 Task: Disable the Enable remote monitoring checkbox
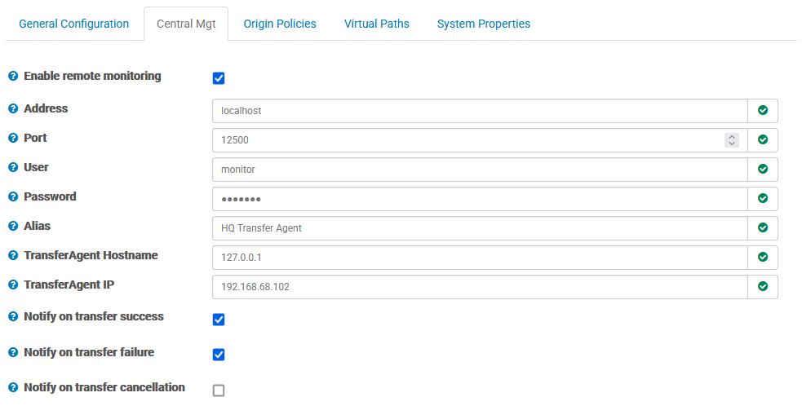click(x=219, y=78)
